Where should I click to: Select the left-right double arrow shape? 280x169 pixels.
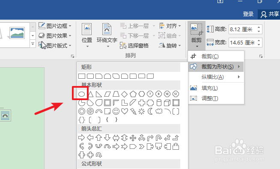(116, 138)
